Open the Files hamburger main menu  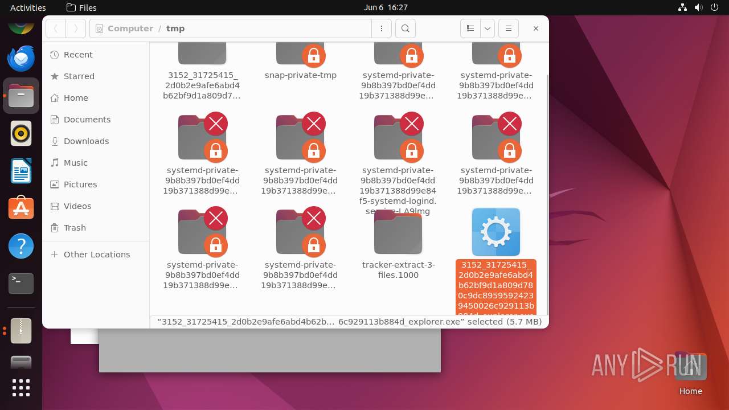(508, 28)
